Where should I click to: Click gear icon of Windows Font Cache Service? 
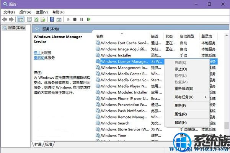98,43
